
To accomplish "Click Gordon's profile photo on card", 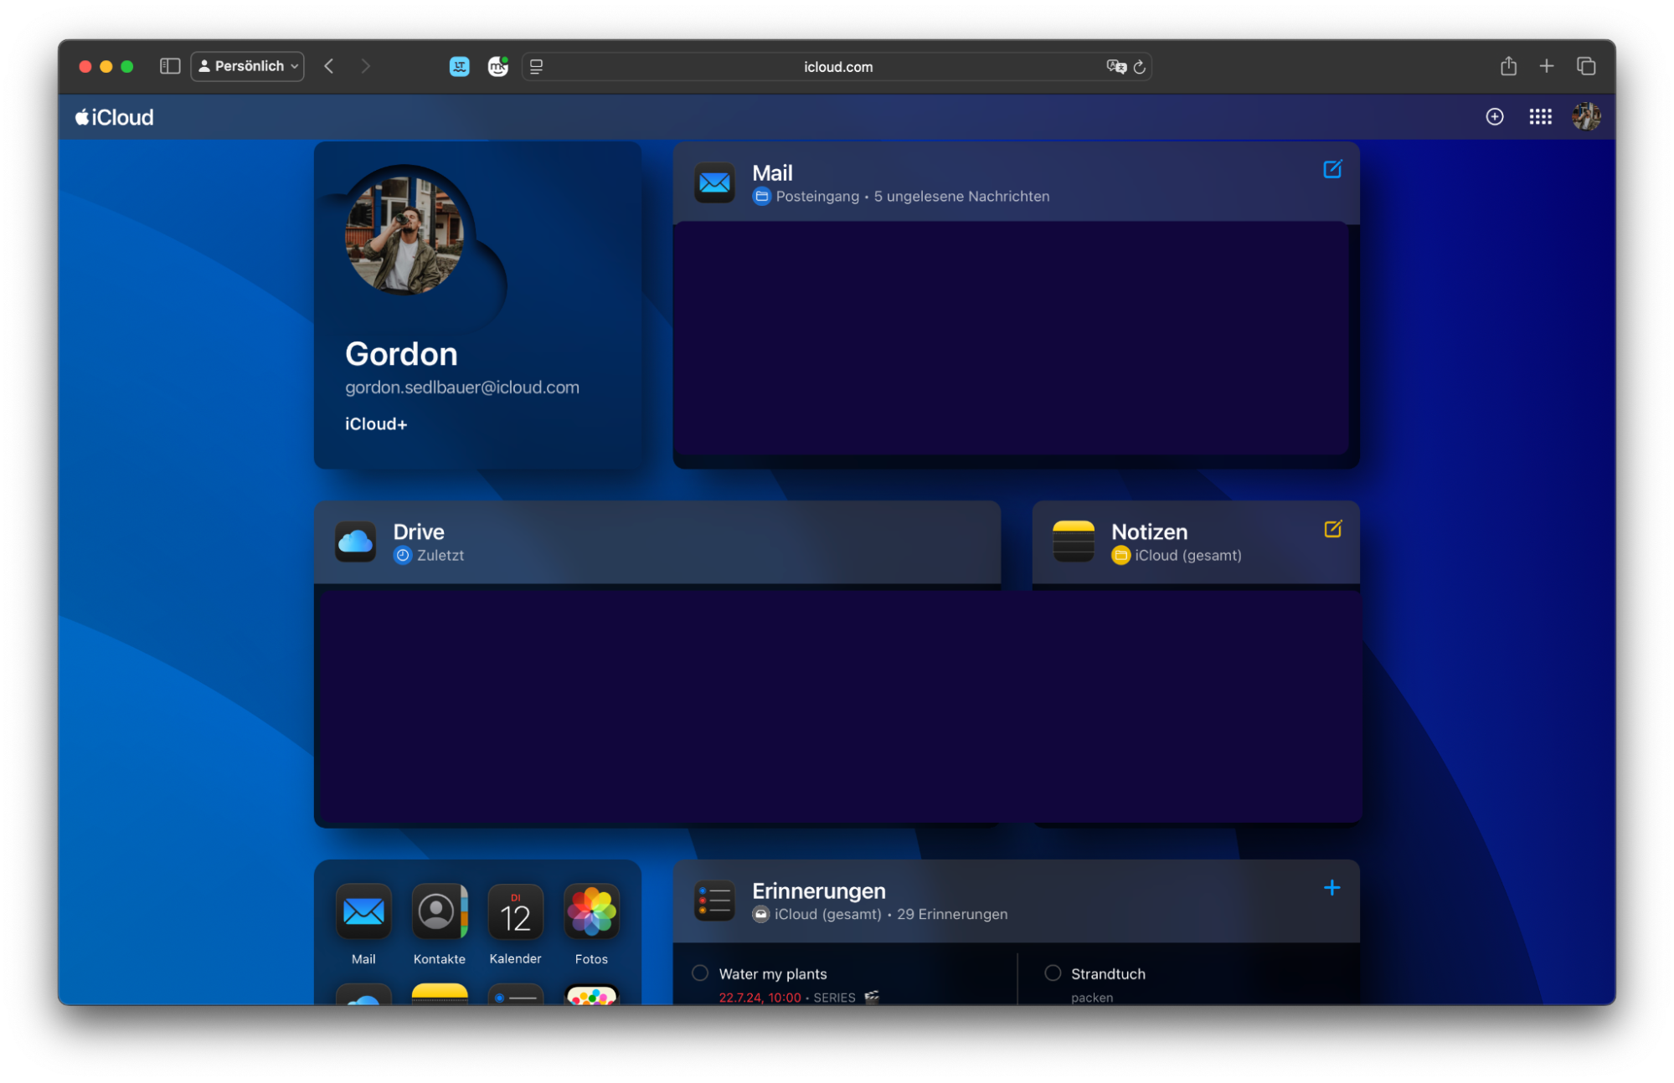I will click(404, 235).
